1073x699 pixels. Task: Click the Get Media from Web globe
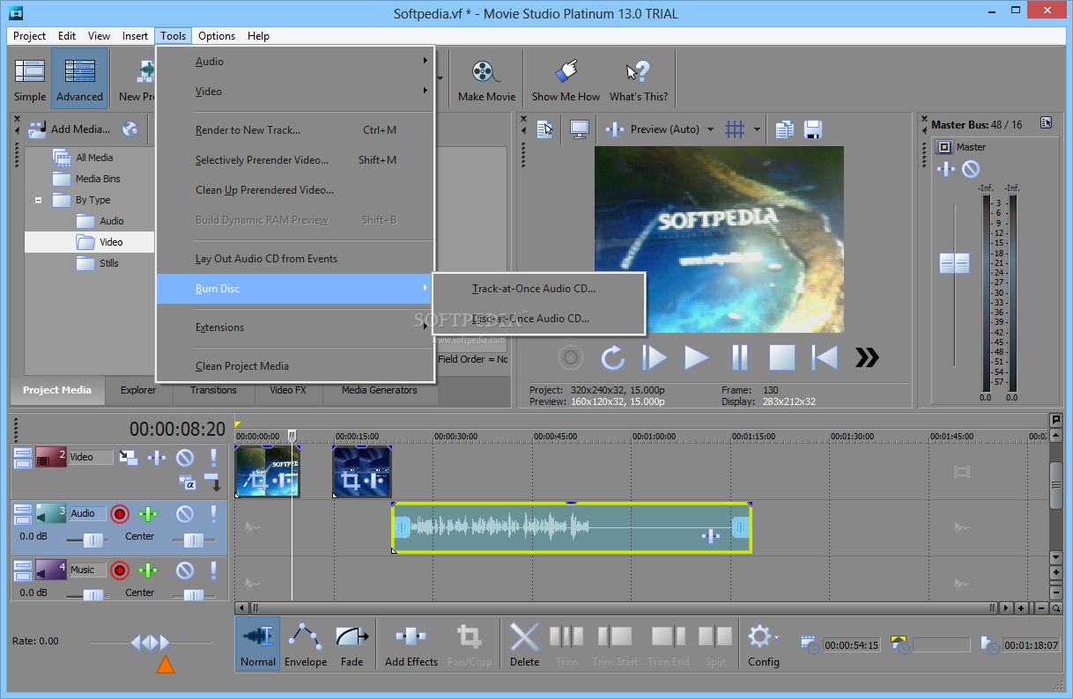coord(130,129)
